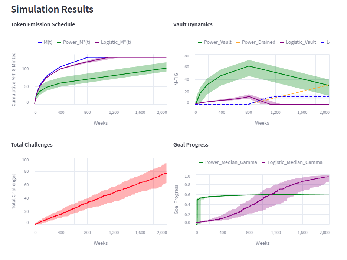Toggle Power_Drained legend label
Image resolution: width=347 pixels, height=260 pixels.
258,42
